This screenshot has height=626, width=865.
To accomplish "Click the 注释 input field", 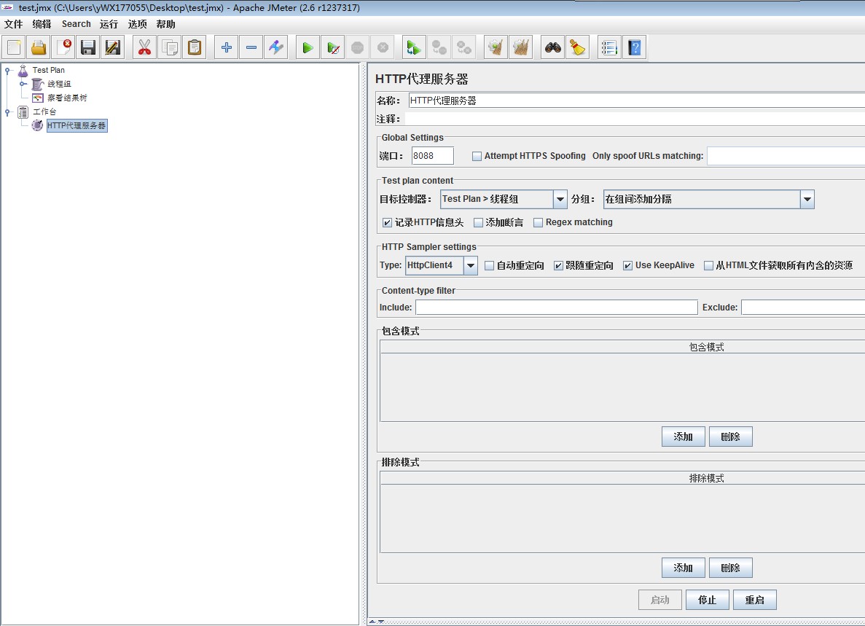I will tap(635, 119).
